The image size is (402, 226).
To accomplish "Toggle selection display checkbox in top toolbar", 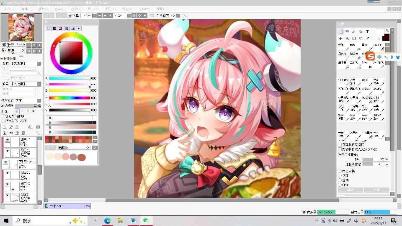I will [70, 15].
